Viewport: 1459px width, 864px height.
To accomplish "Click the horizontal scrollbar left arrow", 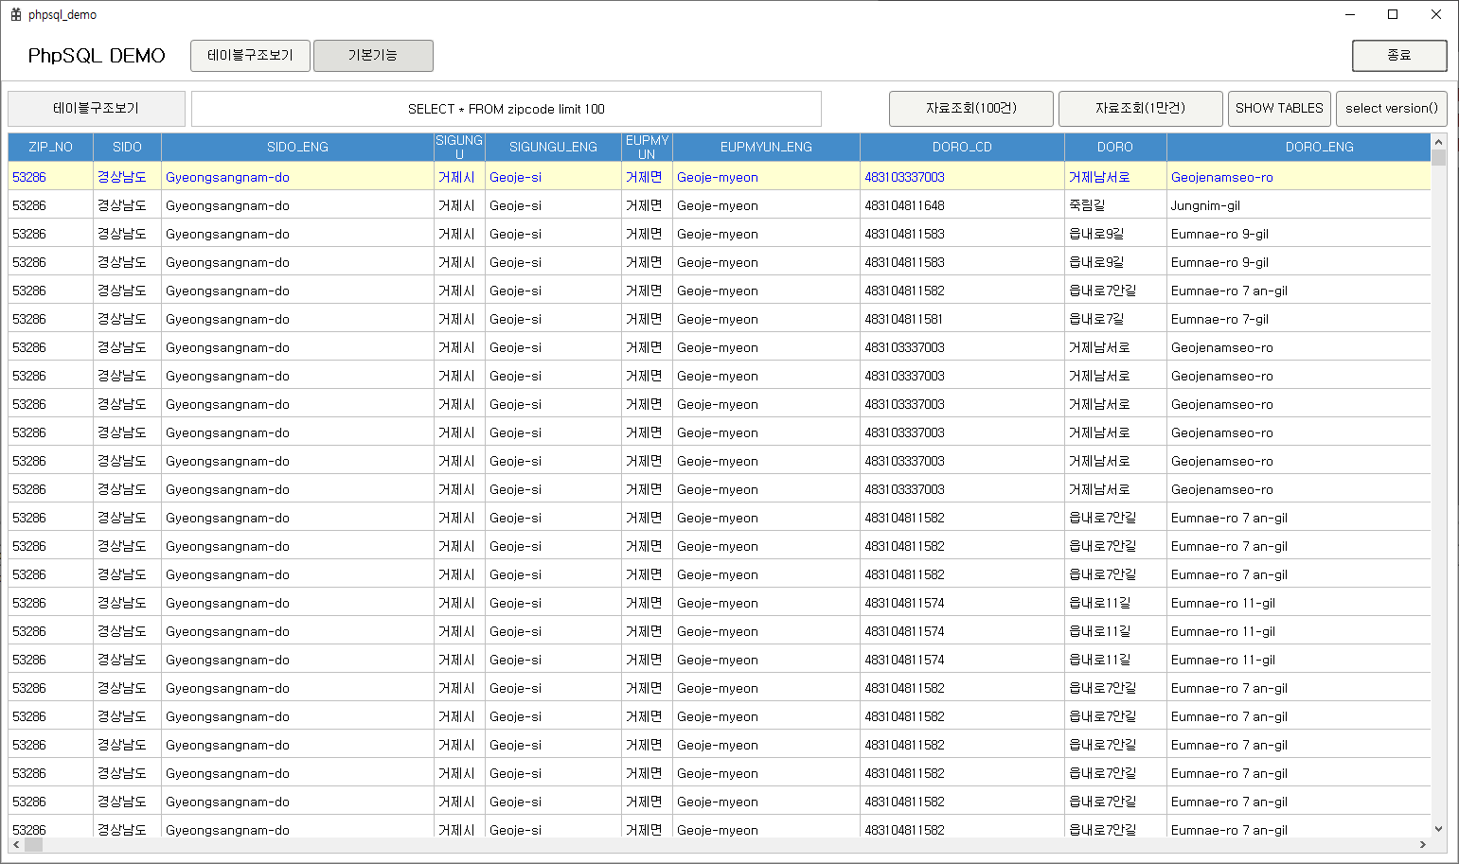I will coord(16,844).
